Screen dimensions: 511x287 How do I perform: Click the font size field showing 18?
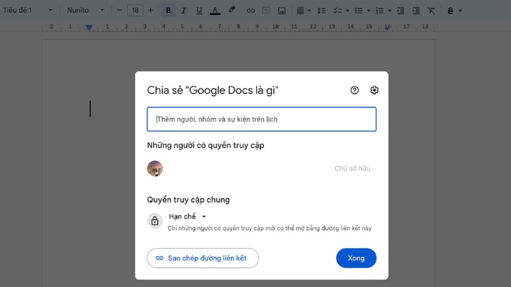pos(135,11)
